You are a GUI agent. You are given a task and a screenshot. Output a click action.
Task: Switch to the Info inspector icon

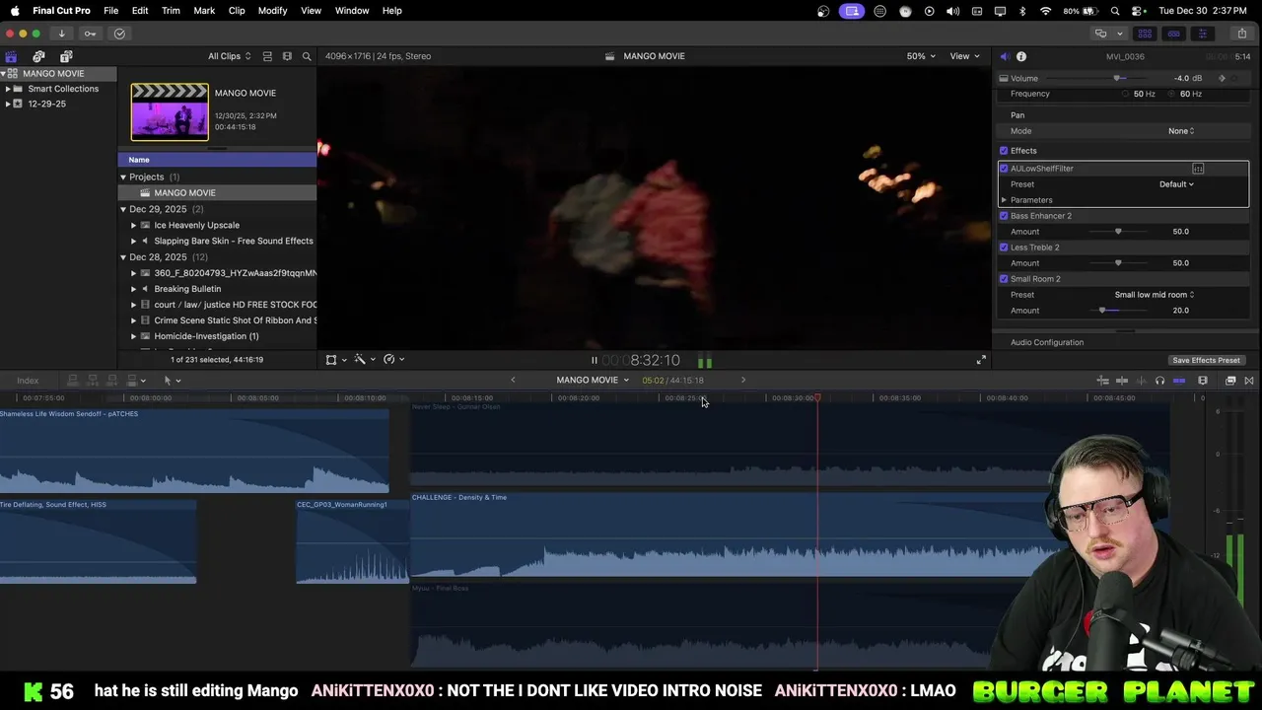(x=1021, y=56)
